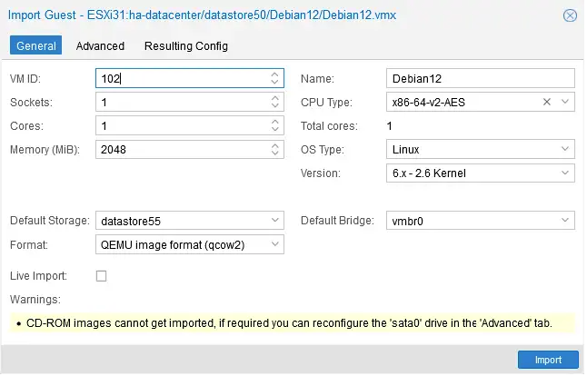The image size is (587, 376).
Task: Enable the Live Import checkbox
Action: pos(102,277)
